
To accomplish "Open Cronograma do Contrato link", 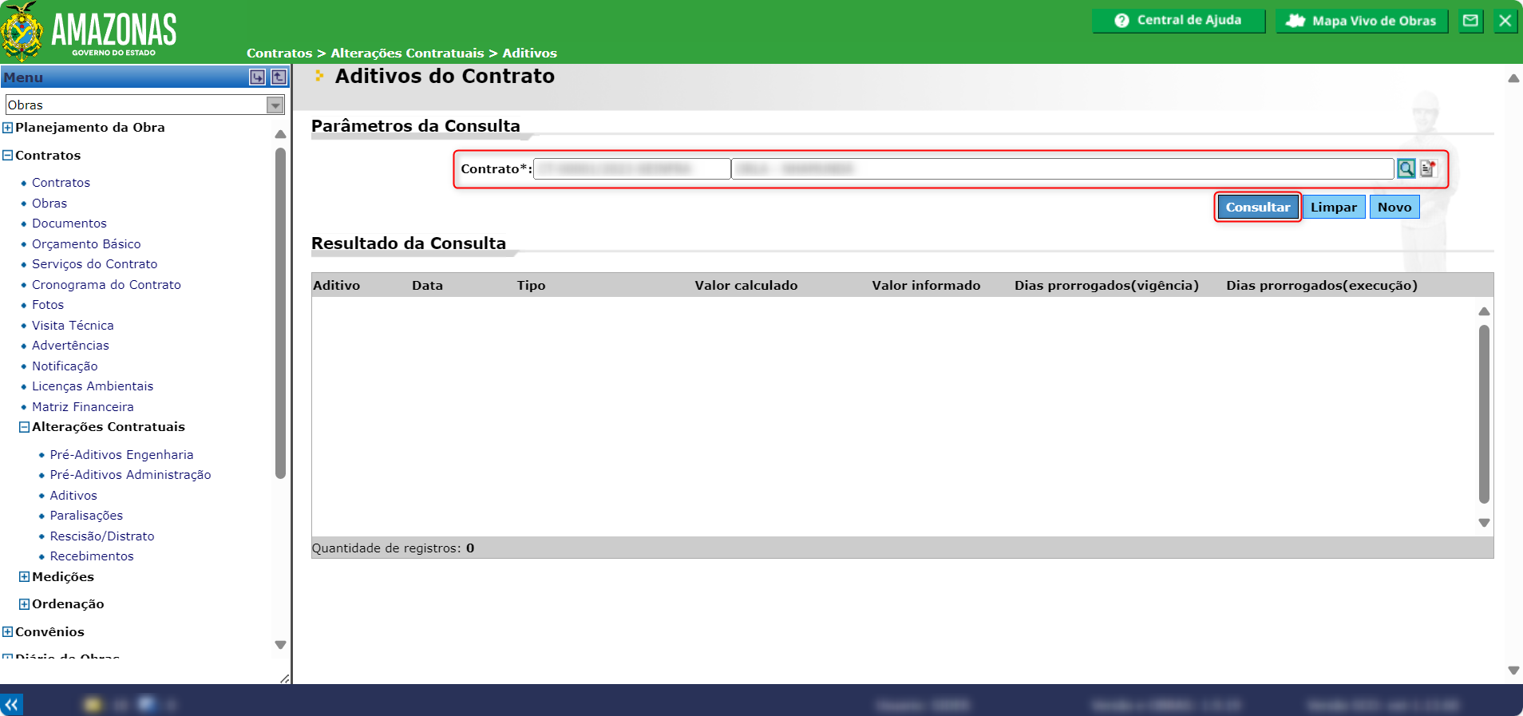I will click(106, 285).
